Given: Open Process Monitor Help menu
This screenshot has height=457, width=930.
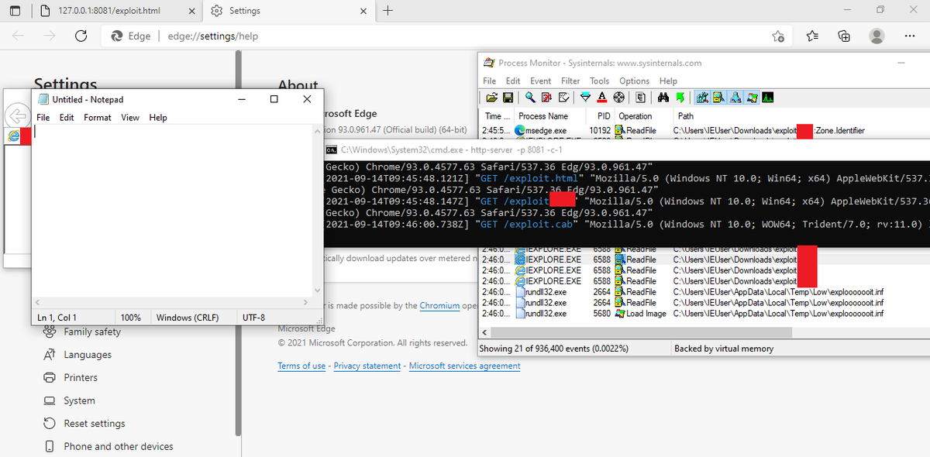Looking at the screenshot, I should (x=668, y=81).
